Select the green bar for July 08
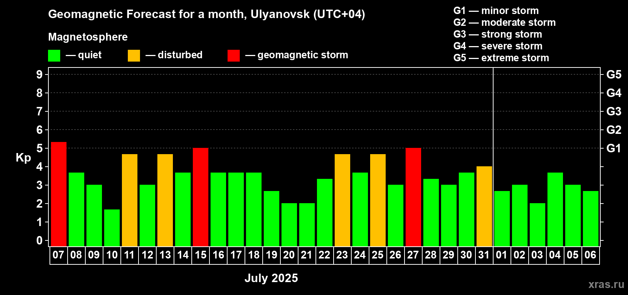 pos(76,209)
